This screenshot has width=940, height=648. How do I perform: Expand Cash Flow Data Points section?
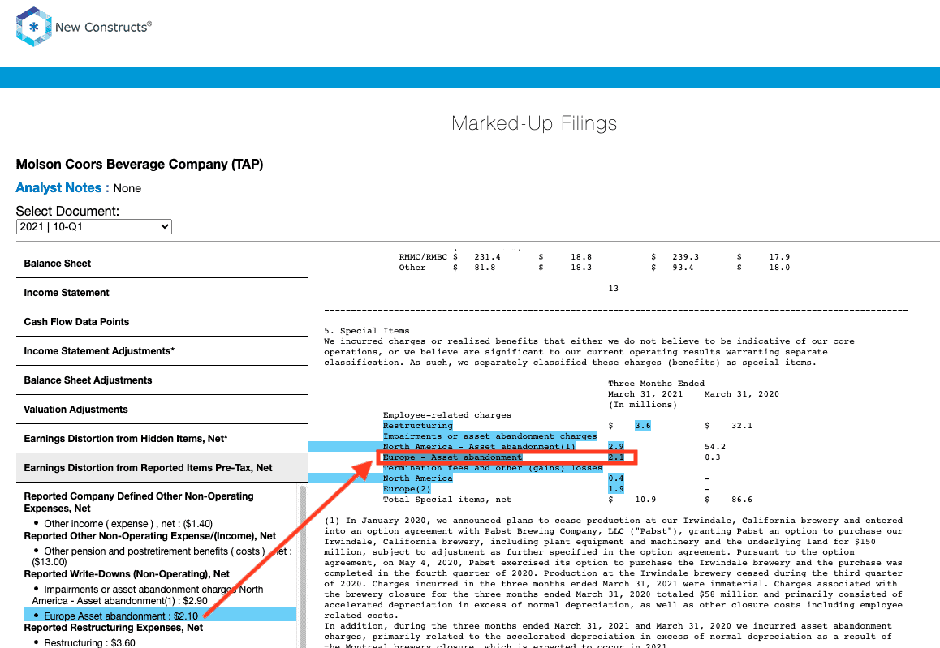point(162,322)
